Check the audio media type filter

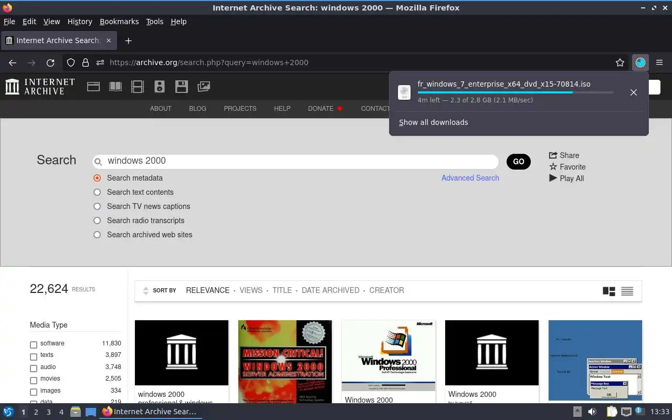click(34, 369)
